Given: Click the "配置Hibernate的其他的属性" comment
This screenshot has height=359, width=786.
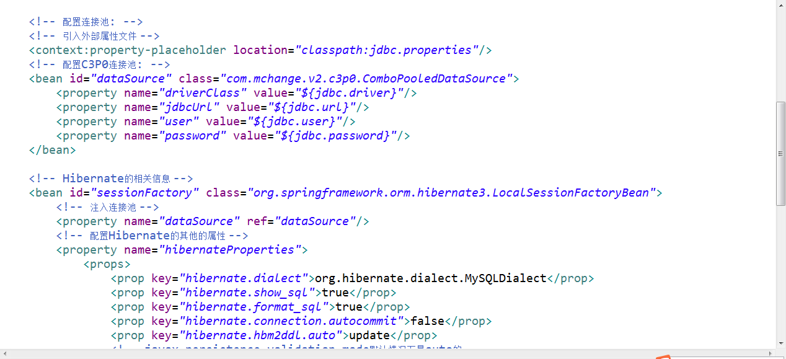Looking at the screenshot, I should (152, 236).
